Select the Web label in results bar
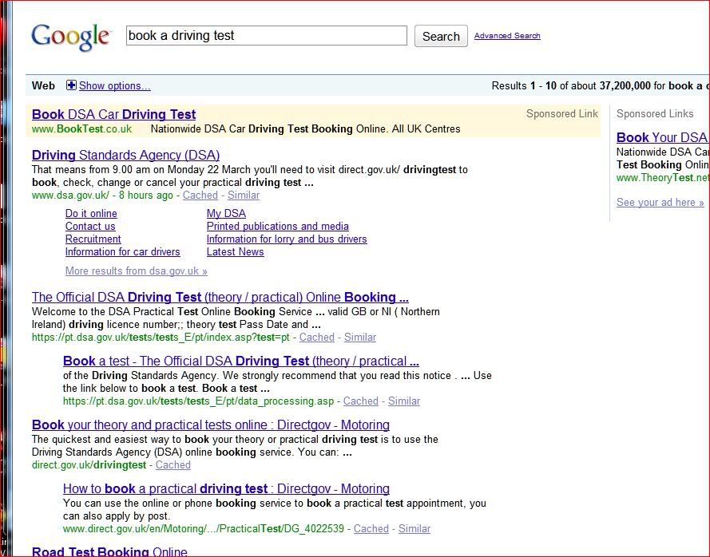Viewport: 710px width, 557px height. 43,85
